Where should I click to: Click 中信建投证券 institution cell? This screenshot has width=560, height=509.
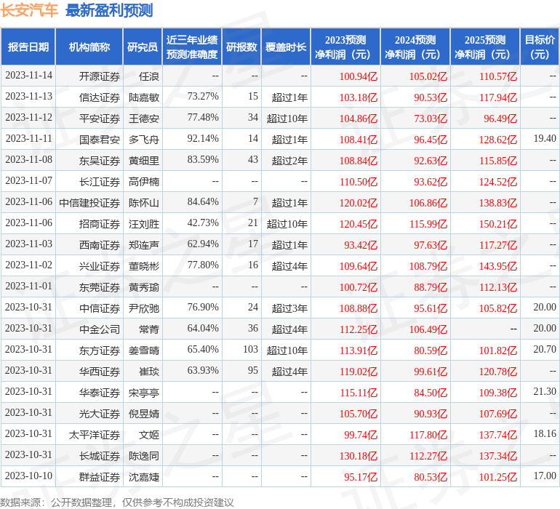point(89,203)
